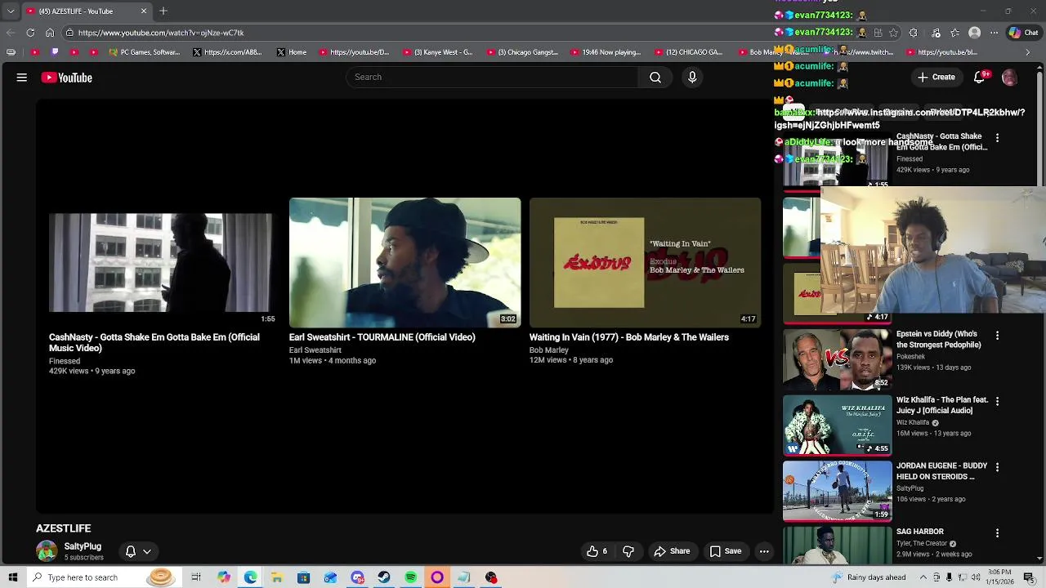Open Opera GX from the taskbar
Viewport: 1046px width, 588px height.
click(x=437, y=577)
